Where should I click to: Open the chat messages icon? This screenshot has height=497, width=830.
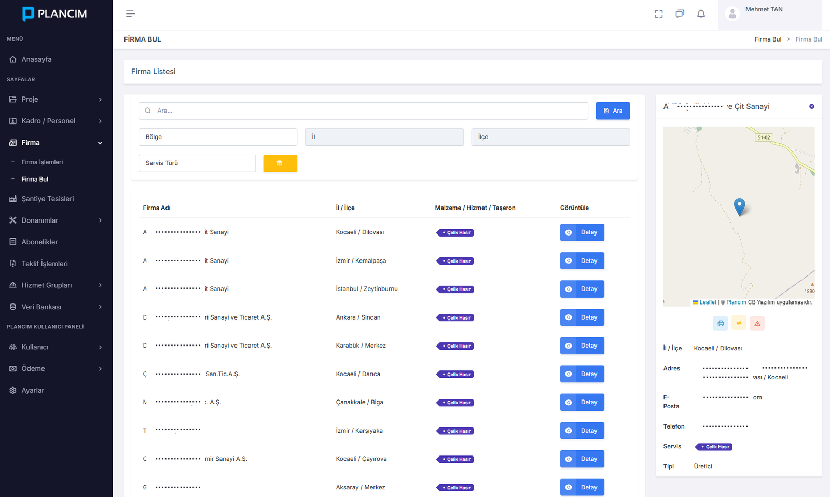[x=680, y=14]
